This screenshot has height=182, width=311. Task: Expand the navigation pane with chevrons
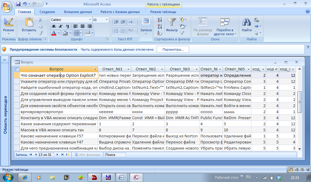click(x=5, y=60)
